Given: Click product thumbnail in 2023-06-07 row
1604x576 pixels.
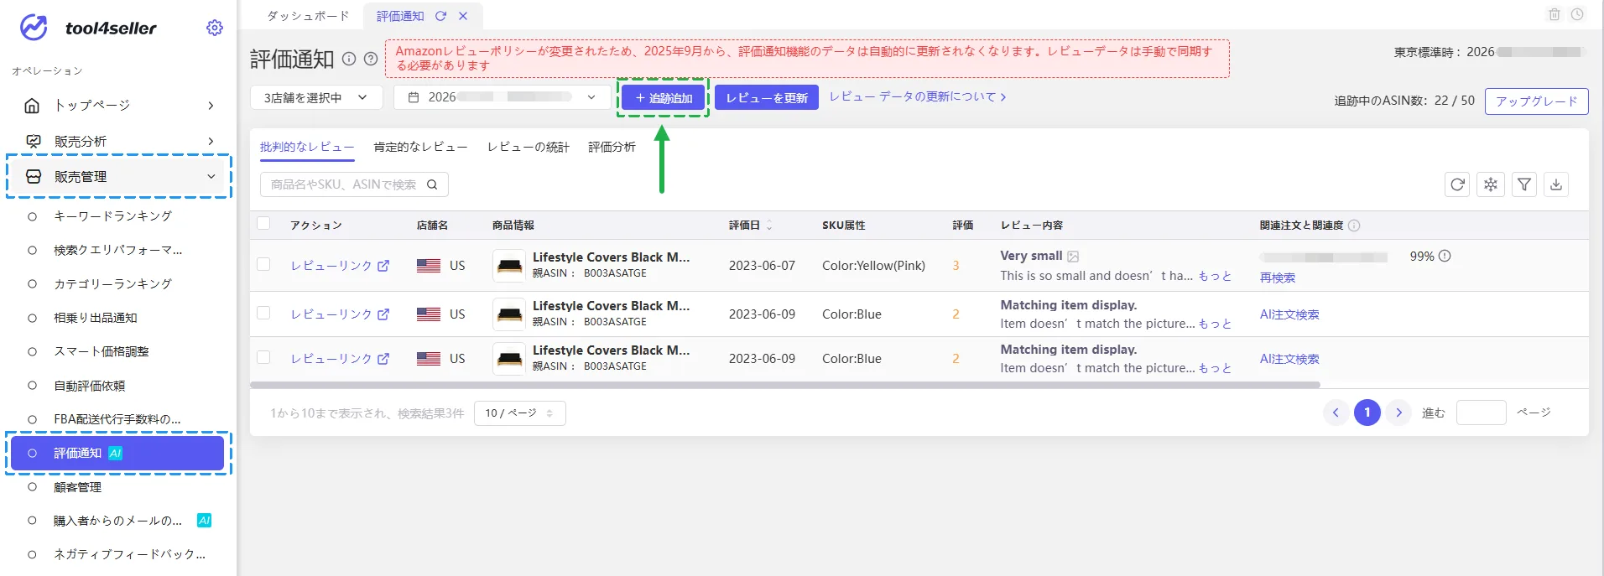Looking at the screenshot, I should 509,266.
